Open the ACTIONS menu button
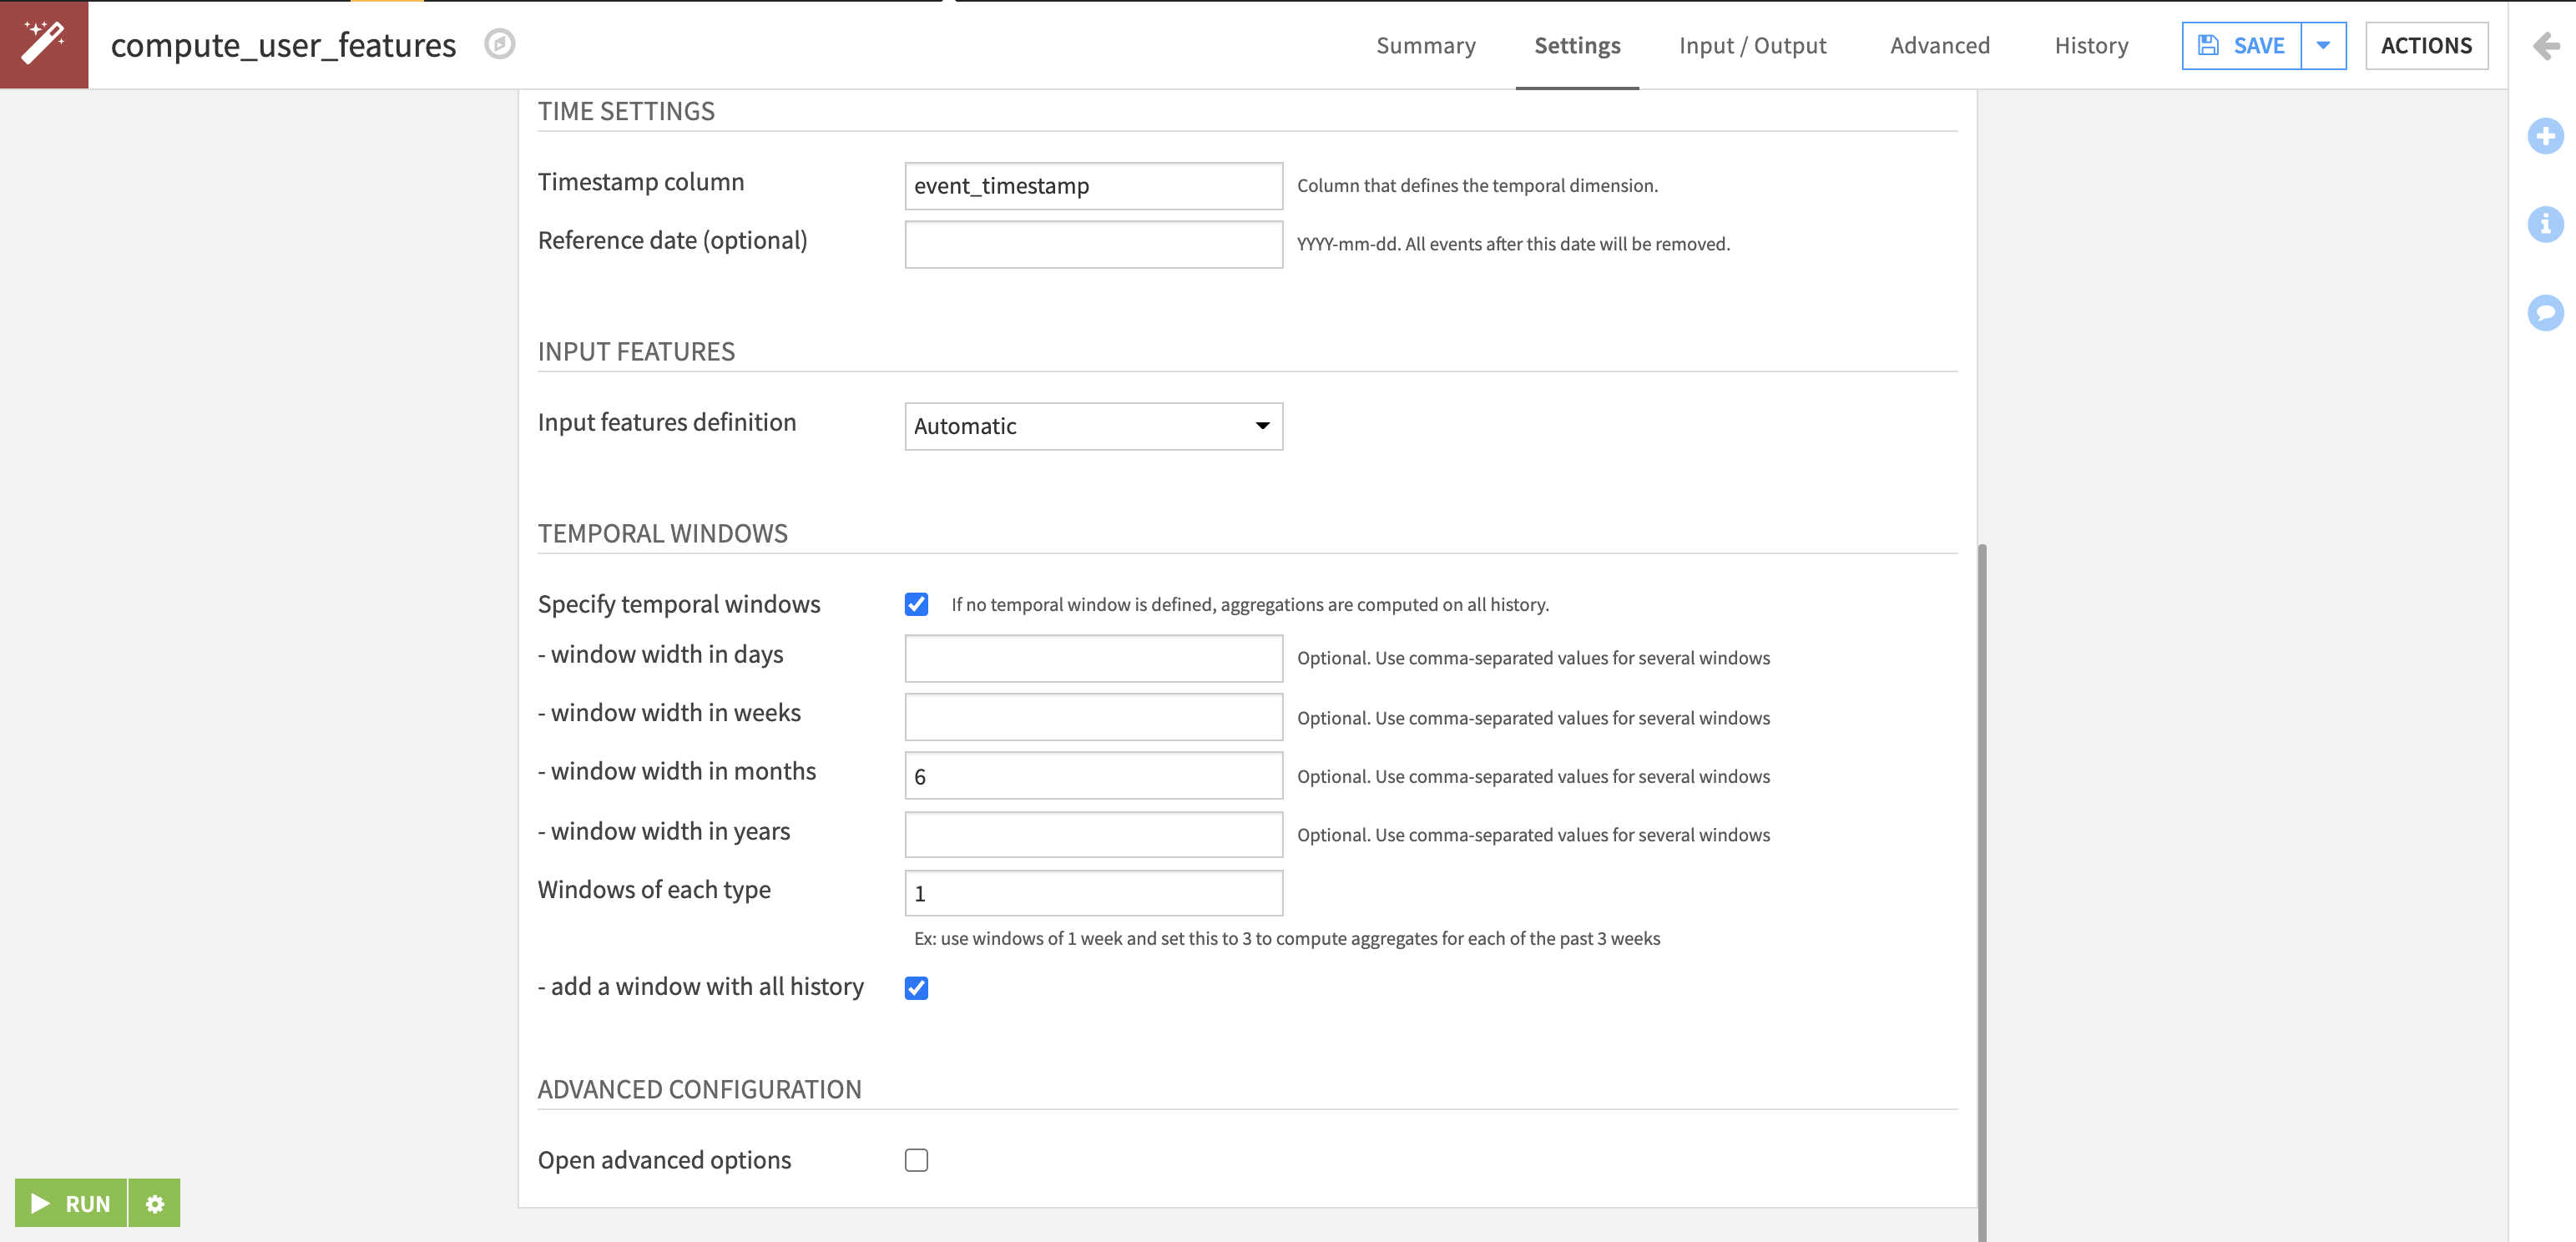2576x1242 pixels. click(2426, 46)
